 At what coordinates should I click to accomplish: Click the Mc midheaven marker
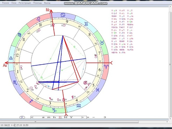[48, 10]
